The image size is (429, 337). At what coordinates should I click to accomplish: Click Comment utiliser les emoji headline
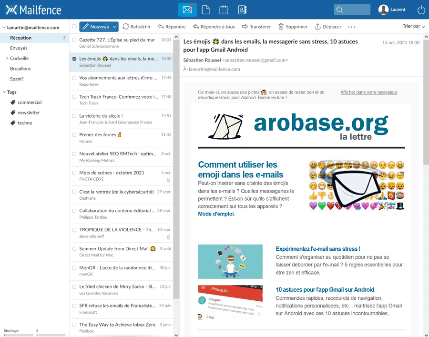click(x=241, y=170)
